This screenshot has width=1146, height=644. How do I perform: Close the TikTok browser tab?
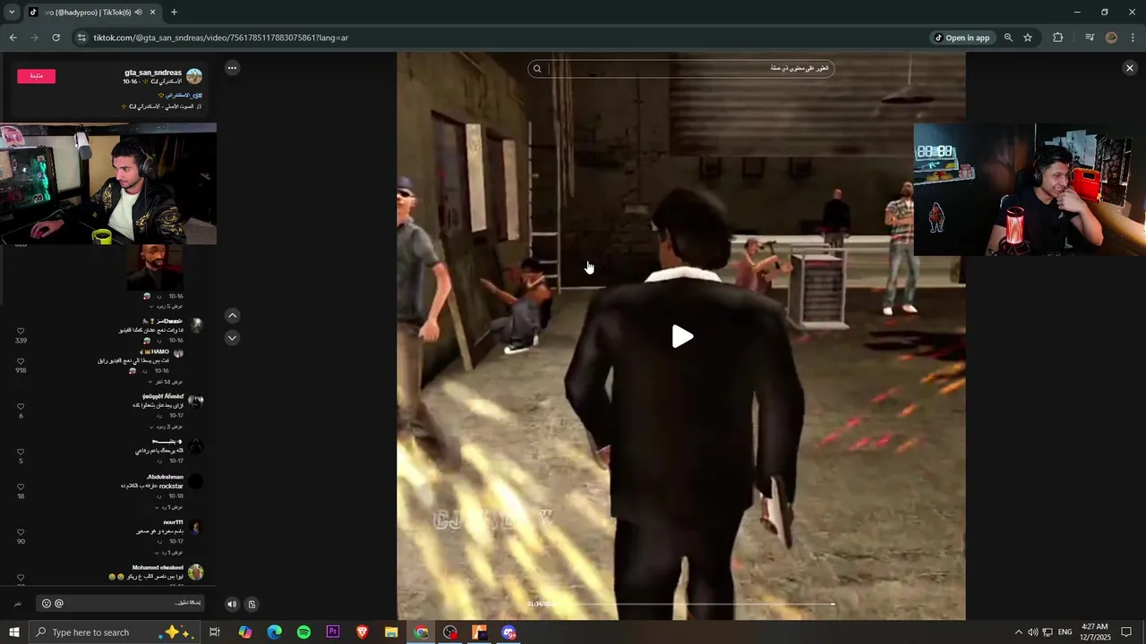[x=153, y=13]
